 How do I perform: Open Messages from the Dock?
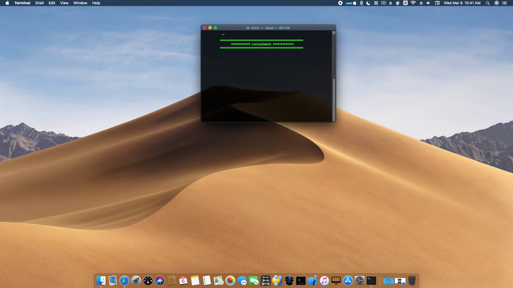242,280
